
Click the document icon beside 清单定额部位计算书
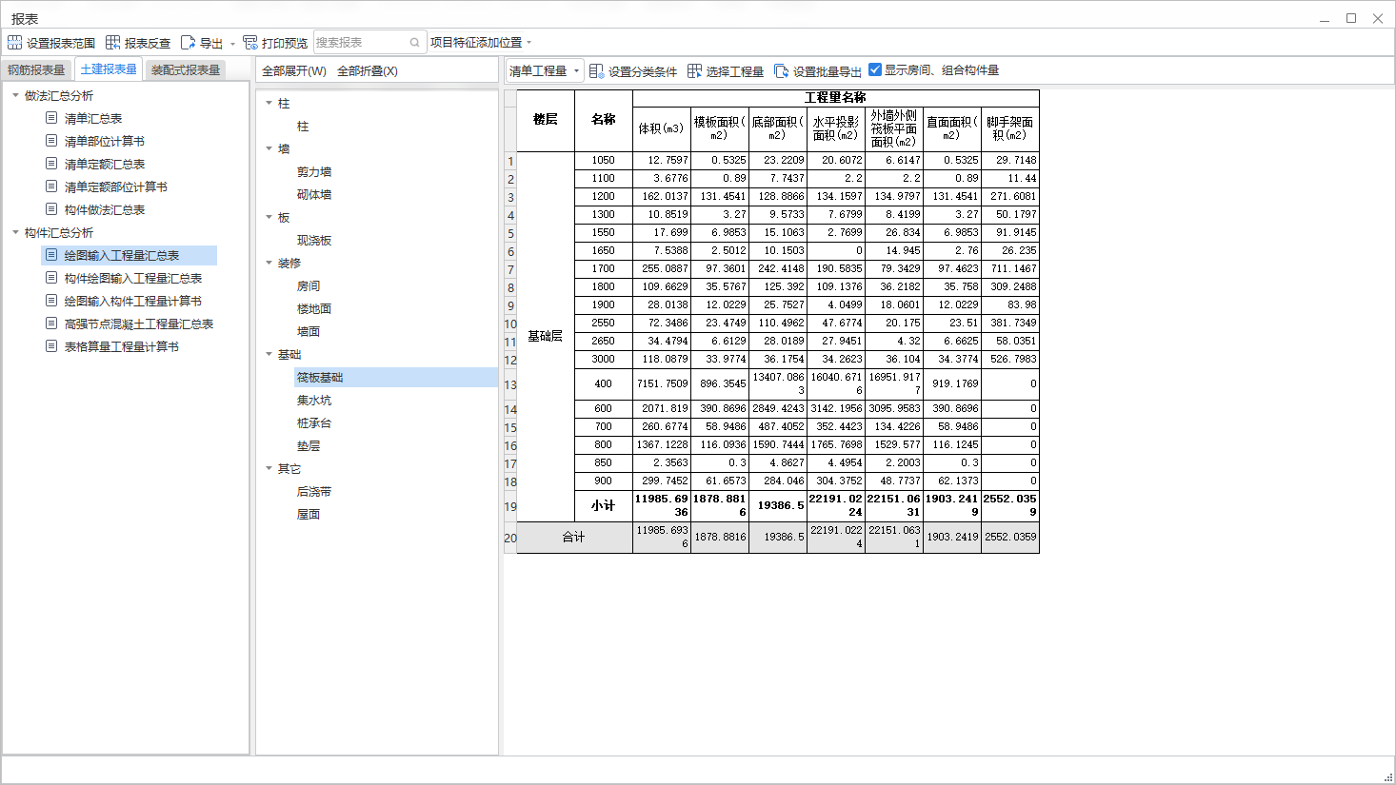click(52, 186)
